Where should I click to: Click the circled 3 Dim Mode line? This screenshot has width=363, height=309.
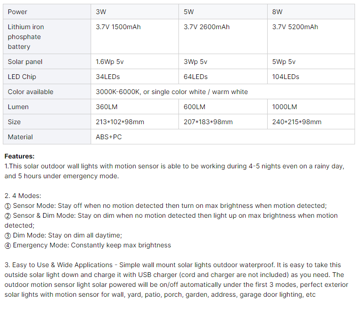pyautogui.click(x=63, y=236)
